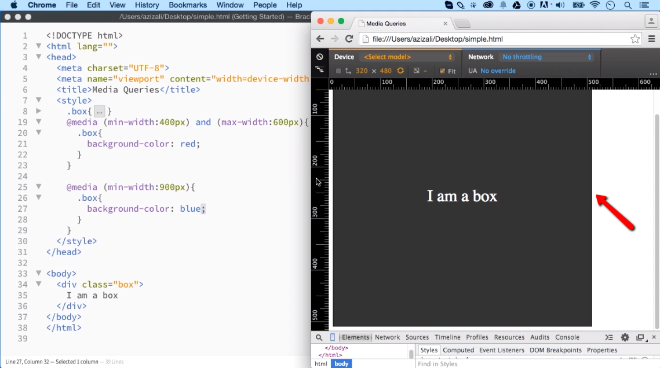
Task: Toggle the Fit checkbox
Action: coord(443,70)
